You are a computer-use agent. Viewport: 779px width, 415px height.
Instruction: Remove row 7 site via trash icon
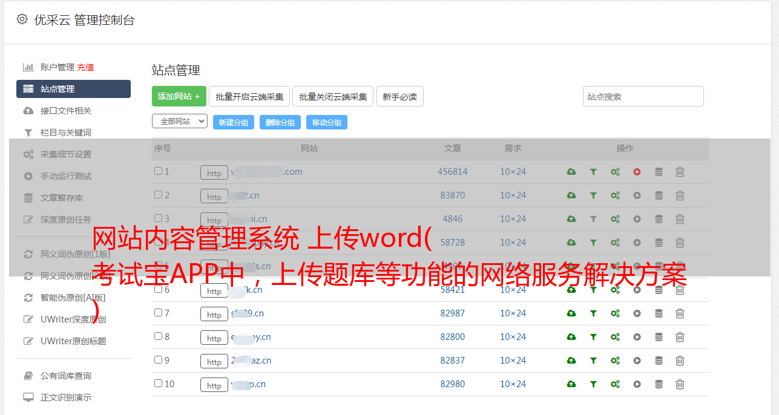pyautogui.click(x=680, y=313)
